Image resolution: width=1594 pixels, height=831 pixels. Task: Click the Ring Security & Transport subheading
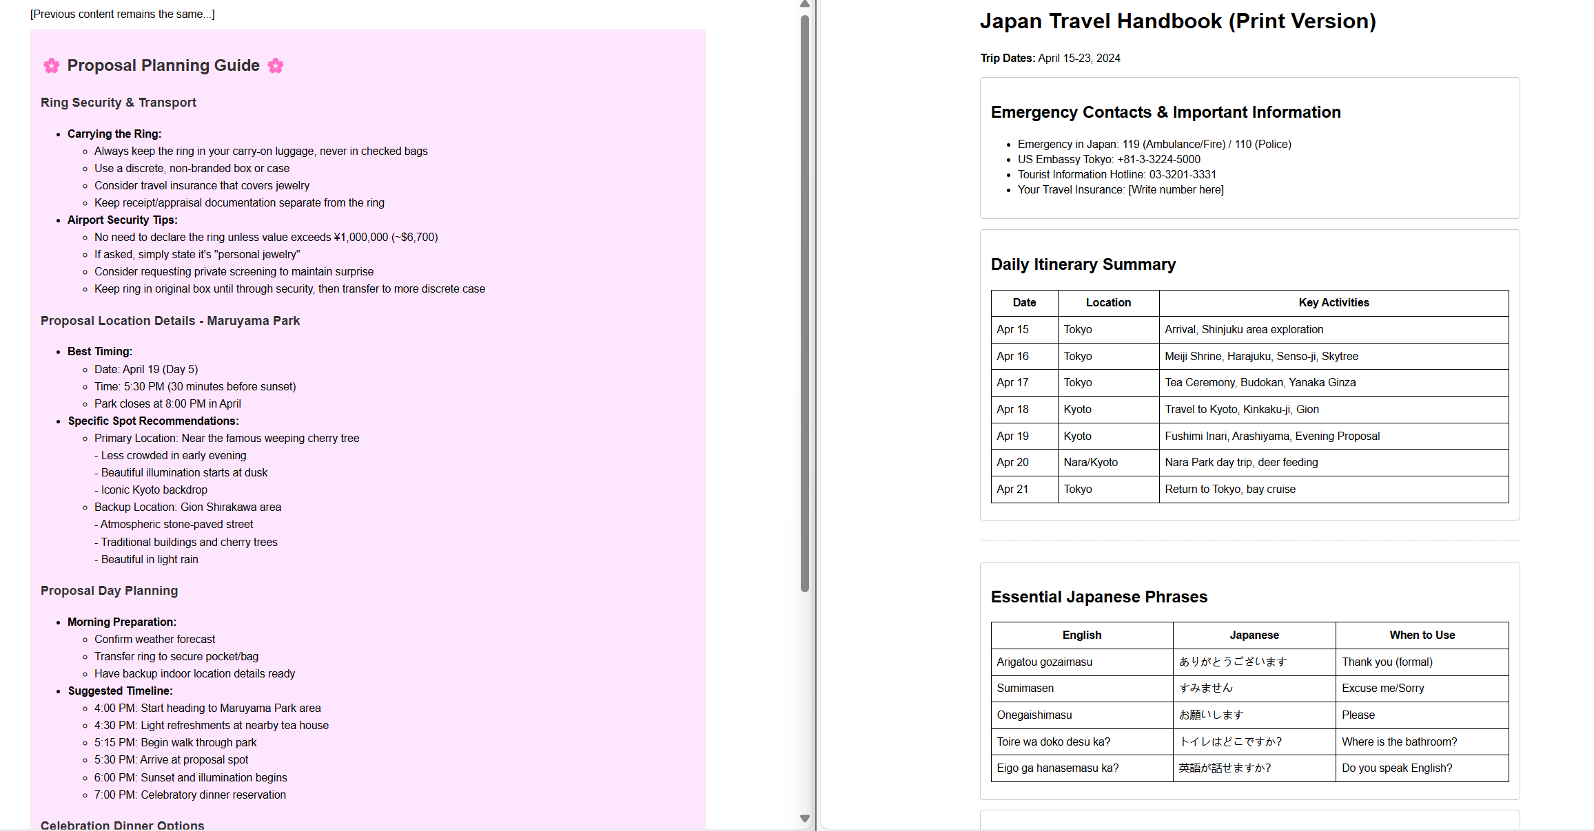coord(119,103)
